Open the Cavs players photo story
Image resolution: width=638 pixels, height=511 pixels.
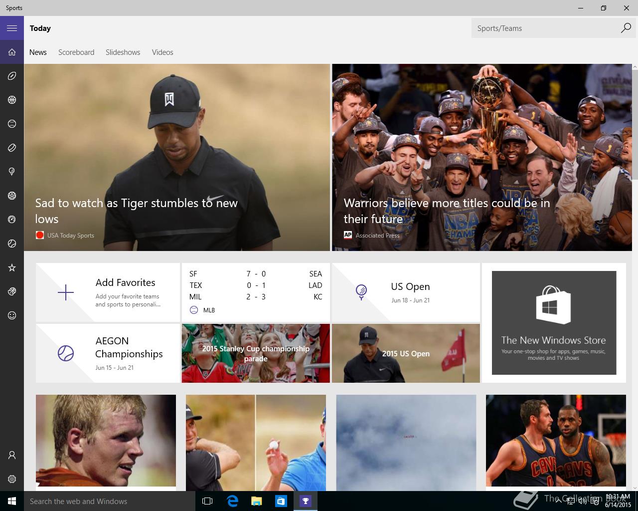[556, 440]
